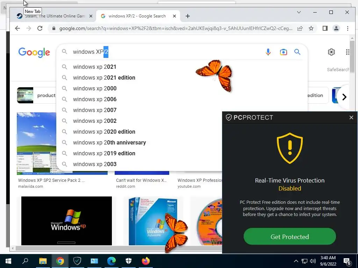This screenshot has height=268, width=358.
Task: View site info via the padlock icon
Action: click(54, 28)
